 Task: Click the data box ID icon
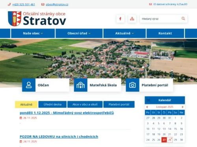[x=151, y=4]
